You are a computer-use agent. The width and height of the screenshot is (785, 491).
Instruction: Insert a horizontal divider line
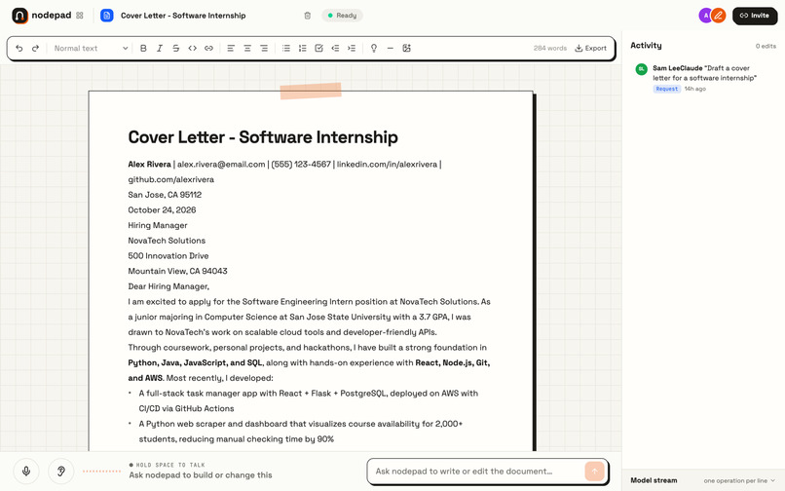pyautogui.click(x=390, y=48)
